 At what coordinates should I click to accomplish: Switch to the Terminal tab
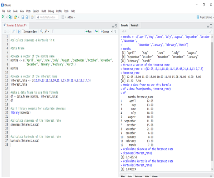[134, 25]
